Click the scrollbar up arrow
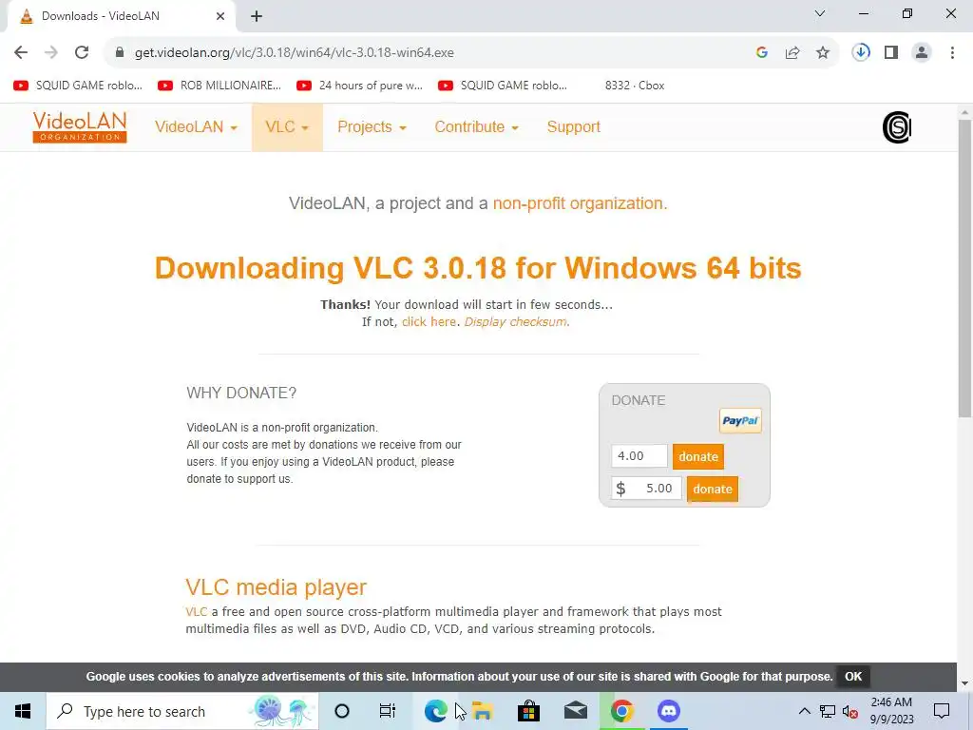Screen dimensions: 973x730 964,112
